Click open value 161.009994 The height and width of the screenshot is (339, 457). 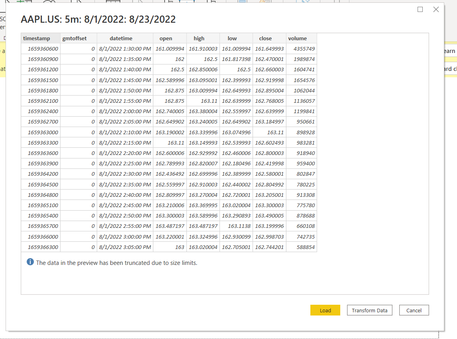[170, 49]
